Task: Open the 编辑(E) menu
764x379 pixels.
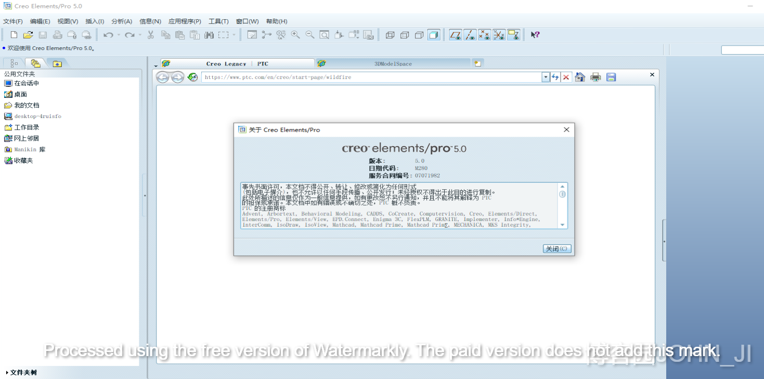Action: (x=40, y=21)
